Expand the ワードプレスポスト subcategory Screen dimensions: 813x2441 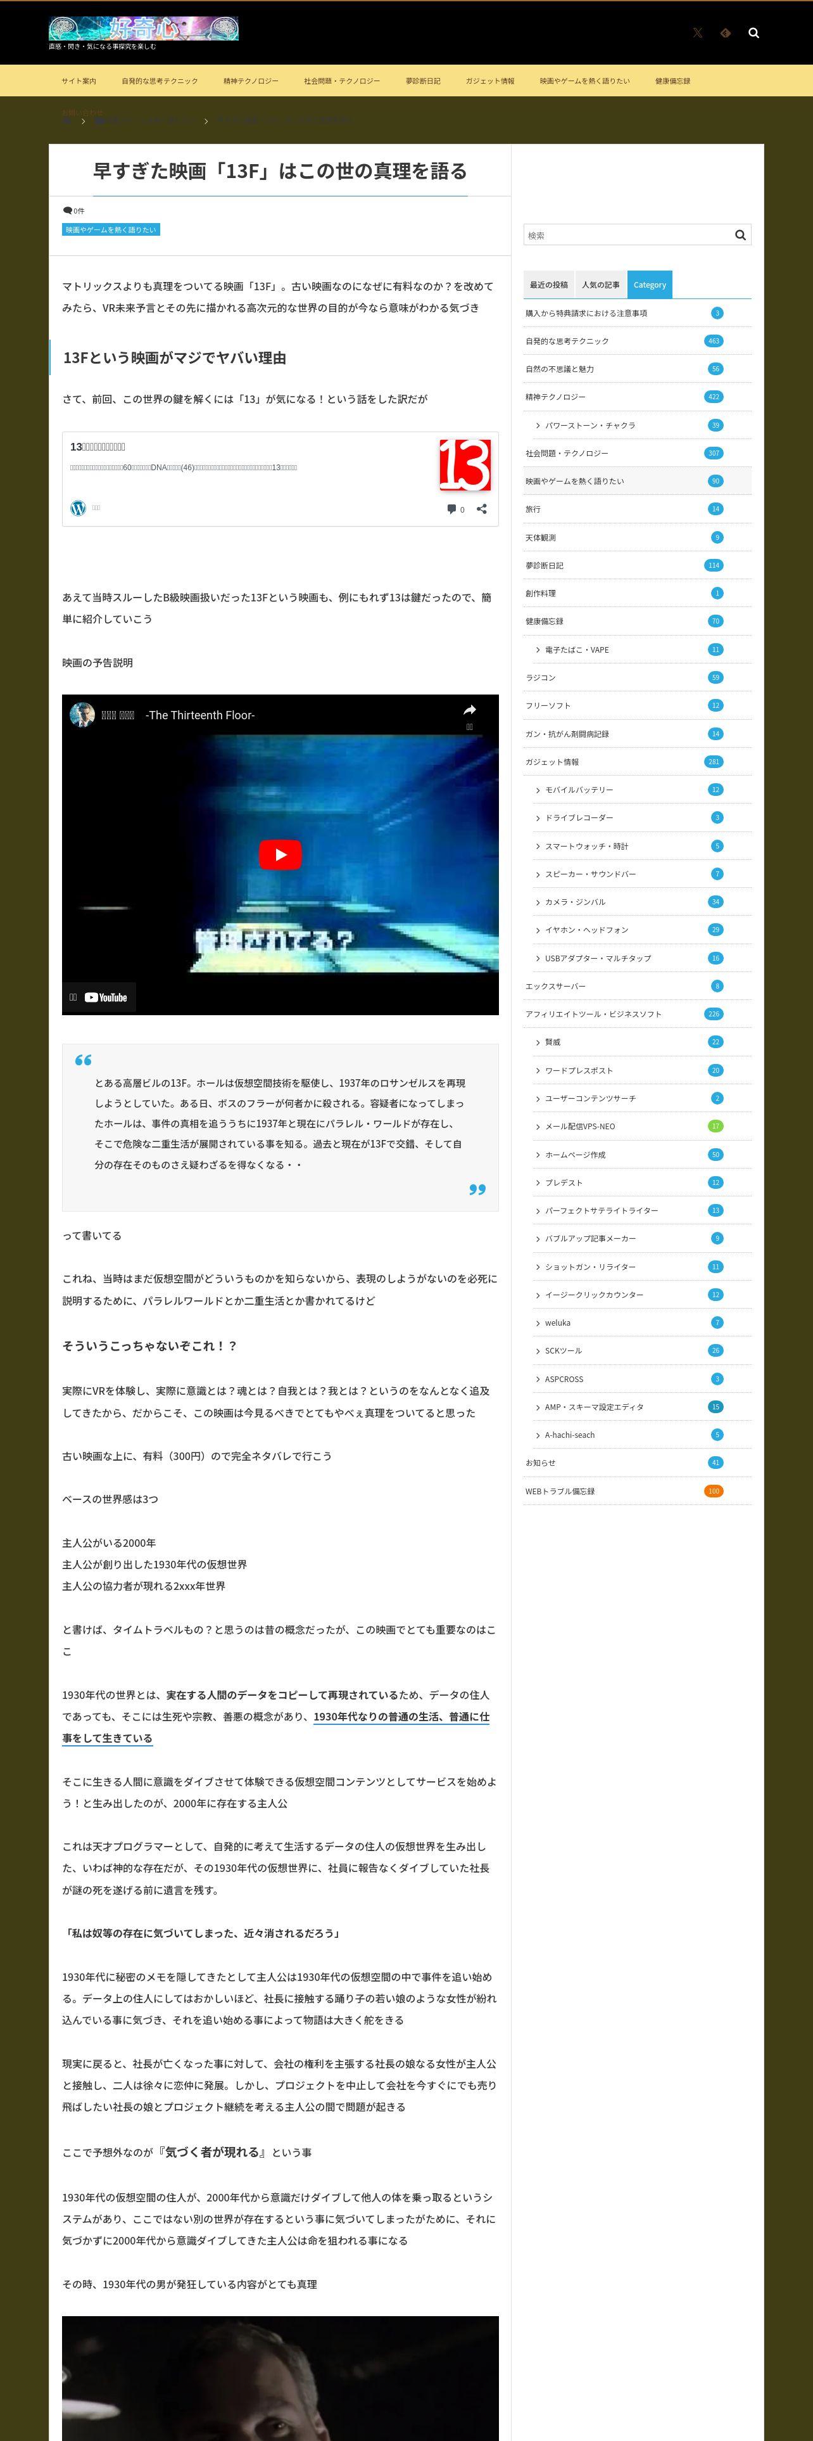(579, 1071)
